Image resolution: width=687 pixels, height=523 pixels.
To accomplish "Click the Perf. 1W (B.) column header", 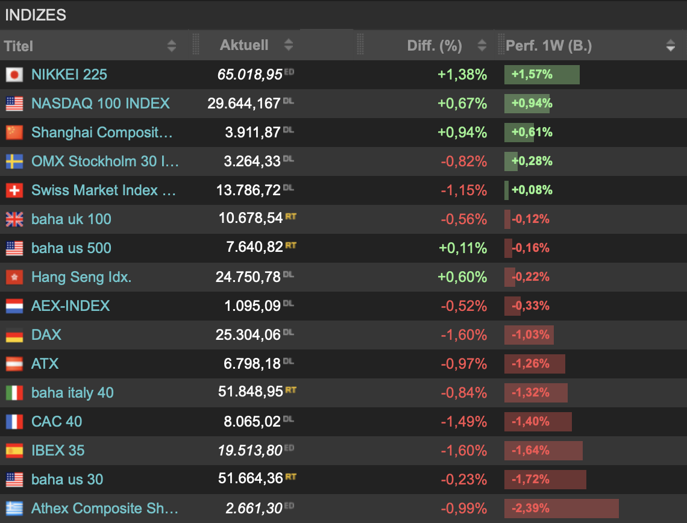I will pyautogui.click(x=548, y=46).
